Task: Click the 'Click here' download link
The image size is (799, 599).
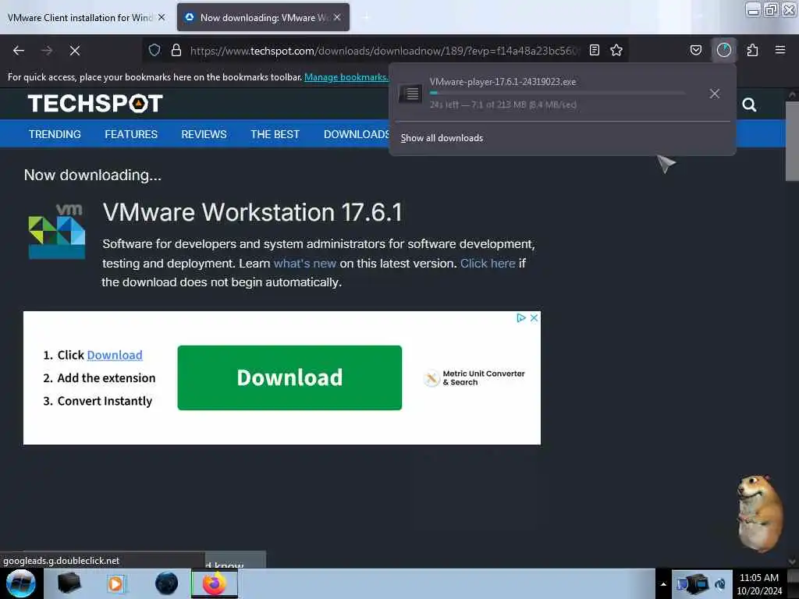Action: [488, 264]
